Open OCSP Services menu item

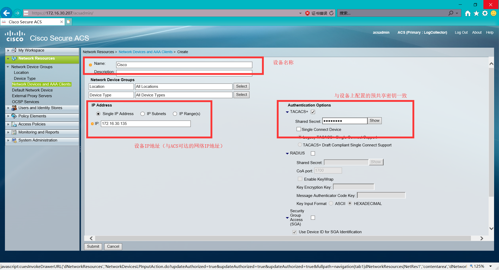25,102
